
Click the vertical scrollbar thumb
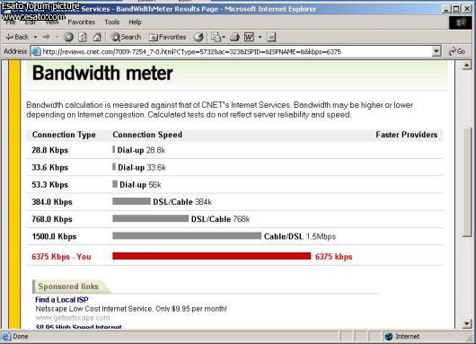(467, 182)
